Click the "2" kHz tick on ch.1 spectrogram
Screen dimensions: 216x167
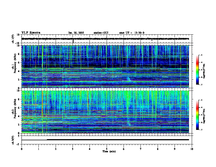coord(19,80)
